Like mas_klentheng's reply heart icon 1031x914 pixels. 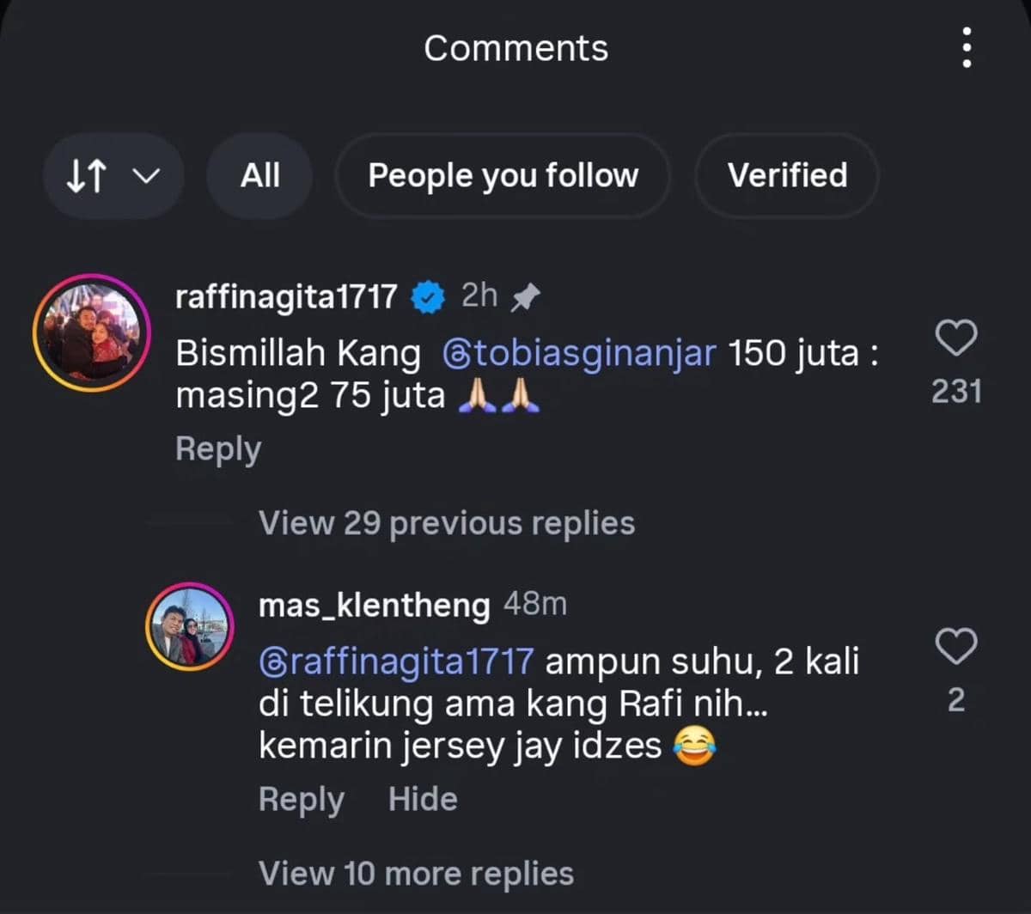click(x=955, y=647)
